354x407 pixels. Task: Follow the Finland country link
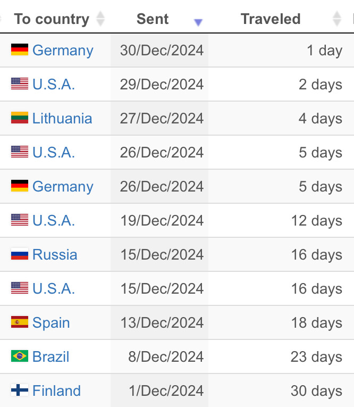(x=56, y=391)
